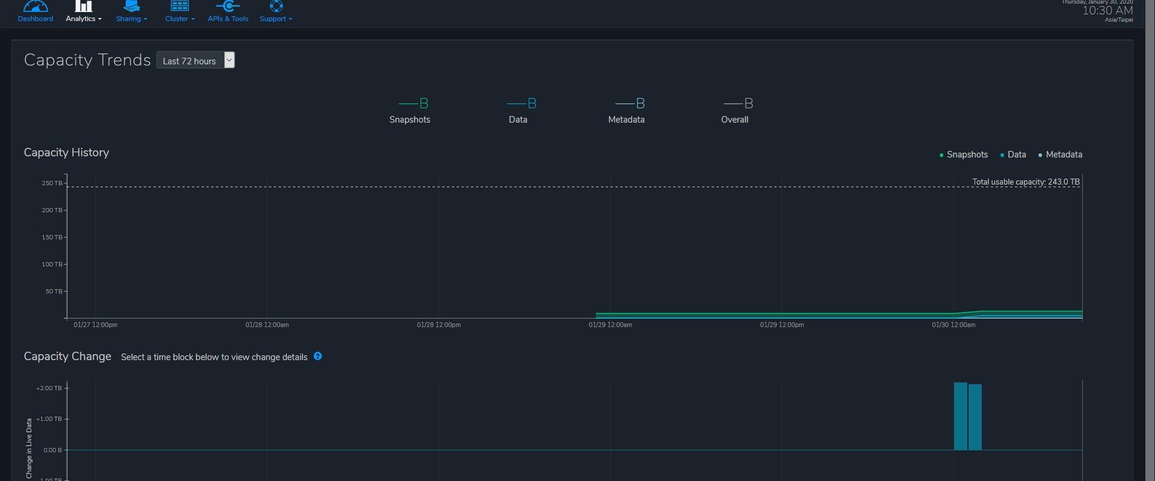Click the Overall summary value
1155x481 pixels.
tap(738, 103)
